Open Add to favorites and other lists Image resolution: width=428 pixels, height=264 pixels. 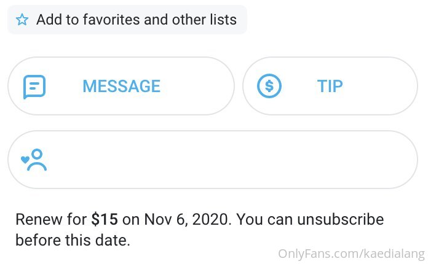tap(127, 20)
